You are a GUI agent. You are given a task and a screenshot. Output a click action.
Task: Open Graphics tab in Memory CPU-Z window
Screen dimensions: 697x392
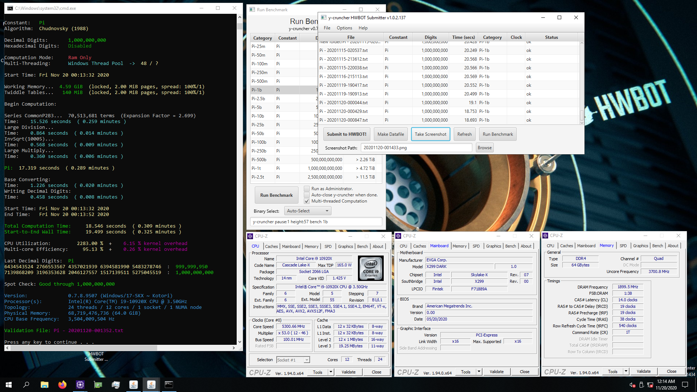[640, 245]
